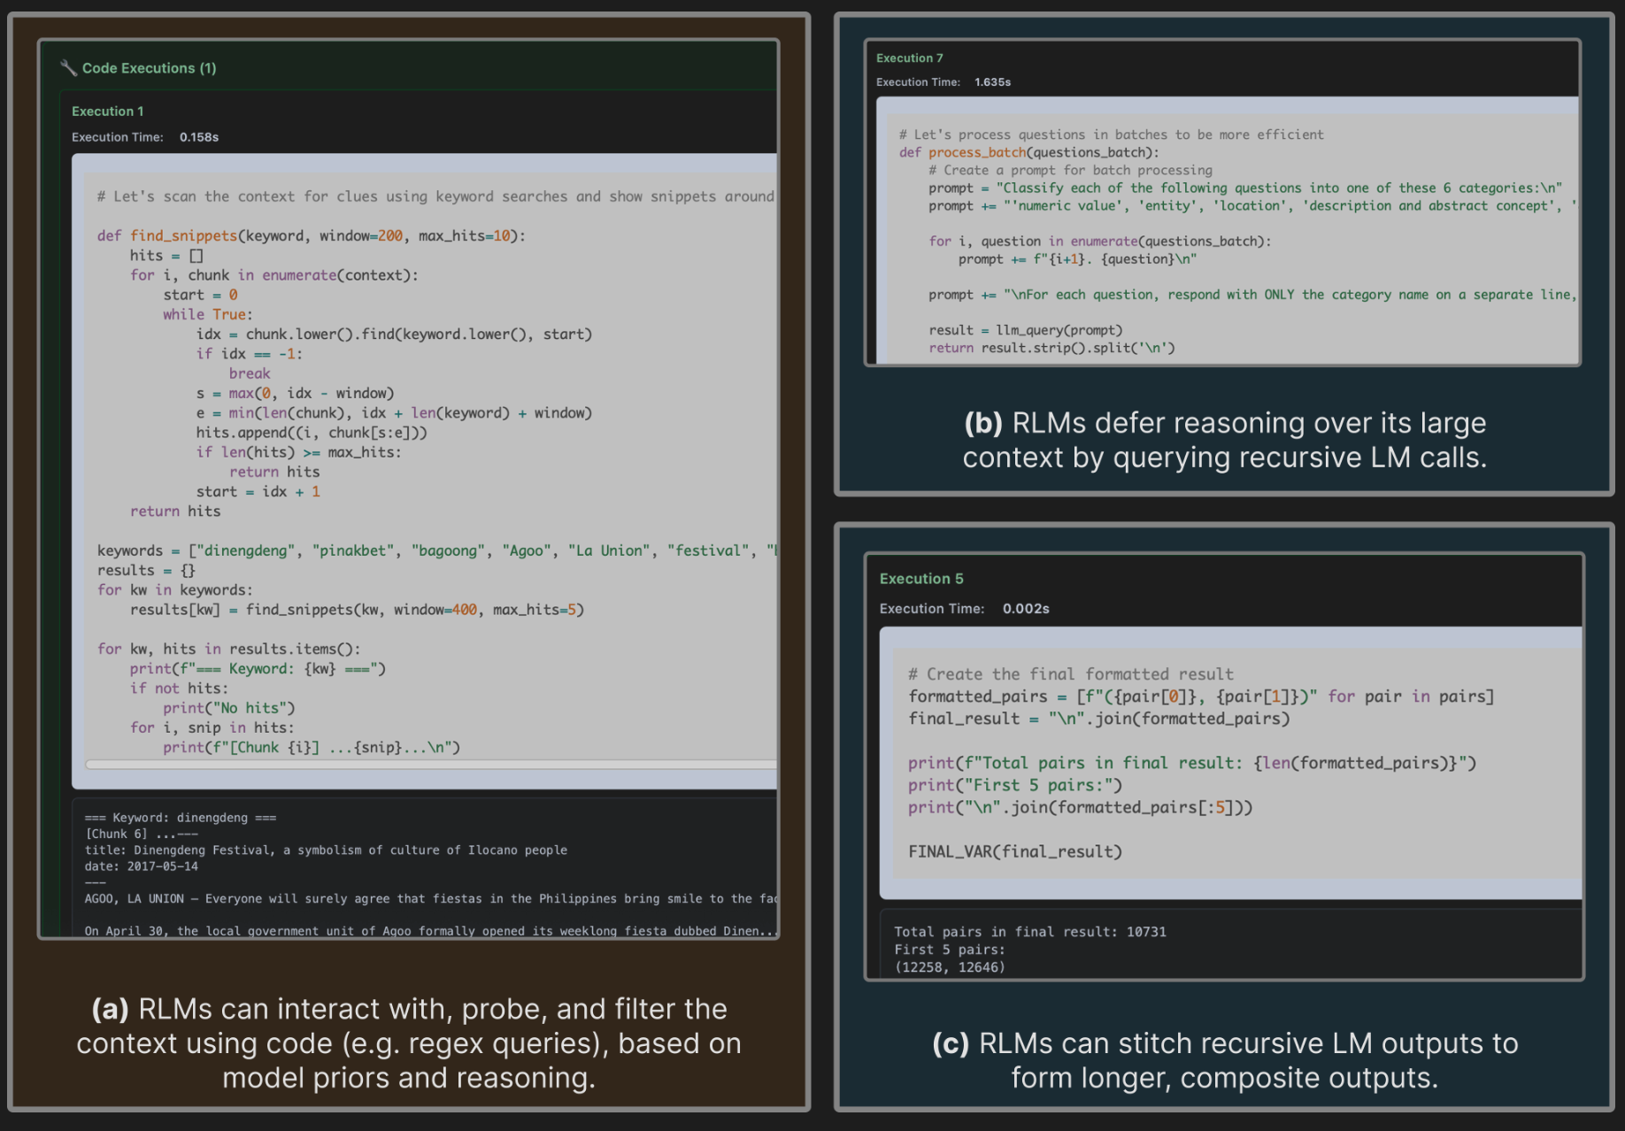1625x1131 pixels.
Task: Select the Execution 5 header
Action: pyautogui.click(x=920, y=579)
